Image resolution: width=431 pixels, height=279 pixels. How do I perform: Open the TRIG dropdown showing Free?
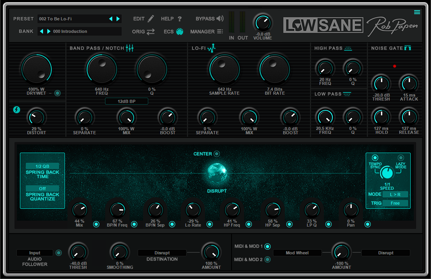click(x=396, y=203)
